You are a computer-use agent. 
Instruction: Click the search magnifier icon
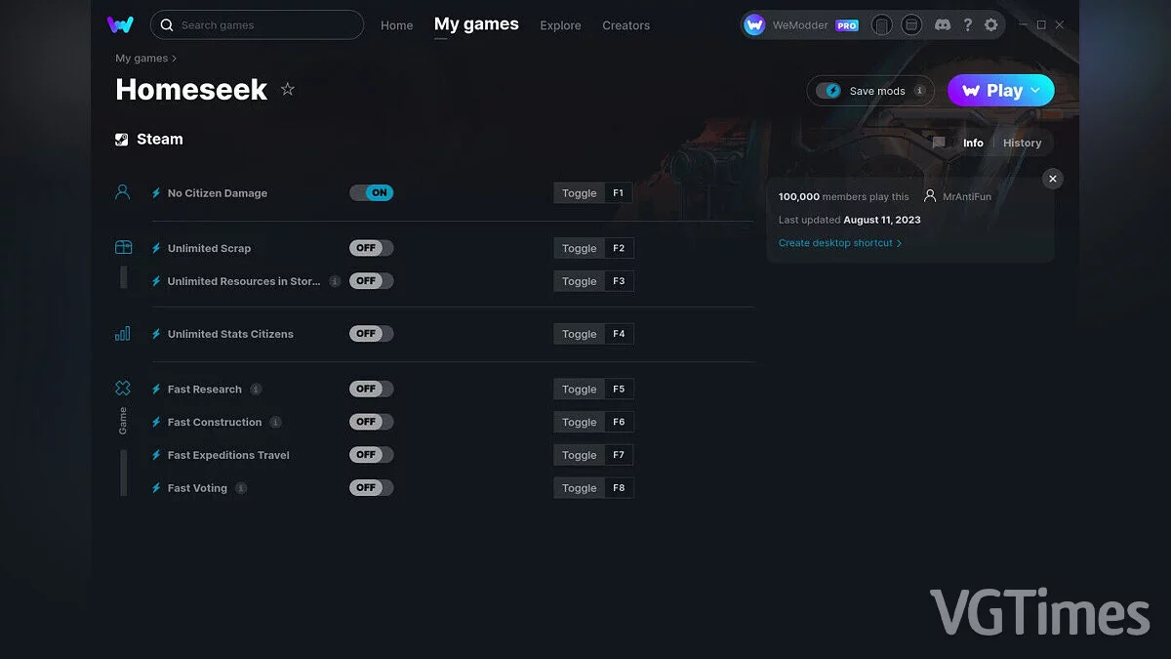click(x=167, y=25)
